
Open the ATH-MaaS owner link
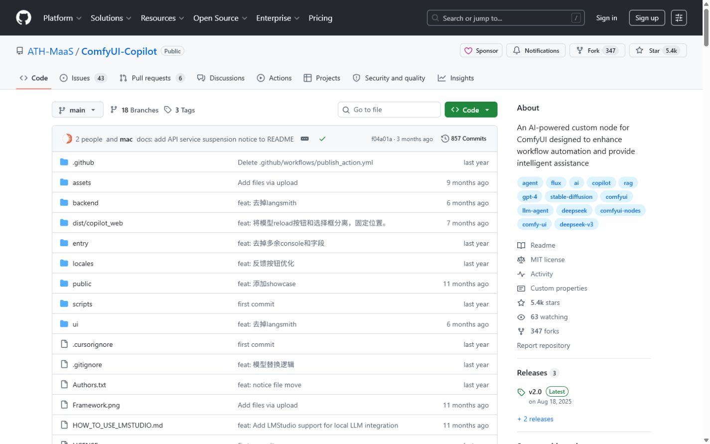pos(50,51)
